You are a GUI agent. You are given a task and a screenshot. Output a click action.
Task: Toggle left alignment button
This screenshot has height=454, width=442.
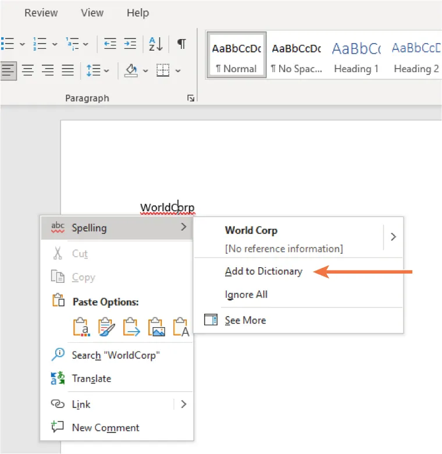click(8, 70)
